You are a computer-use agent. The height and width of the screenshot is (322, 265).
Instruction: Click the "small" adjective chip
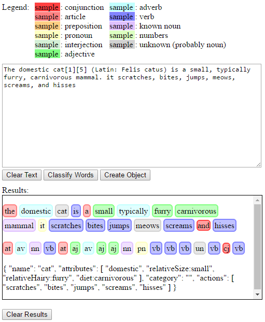click(x=104, y=211)
